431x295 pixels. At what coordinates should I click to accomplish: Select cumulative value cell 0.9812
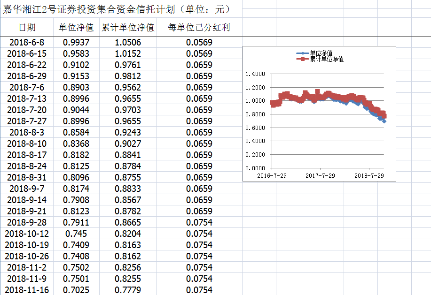coord(128,76)
